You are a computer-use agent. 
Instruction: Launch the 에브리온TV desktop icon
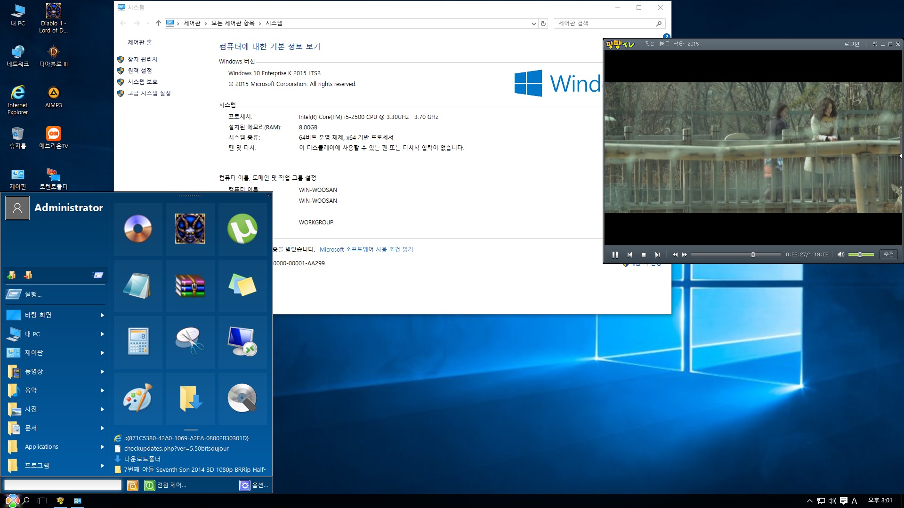(53, 138)
